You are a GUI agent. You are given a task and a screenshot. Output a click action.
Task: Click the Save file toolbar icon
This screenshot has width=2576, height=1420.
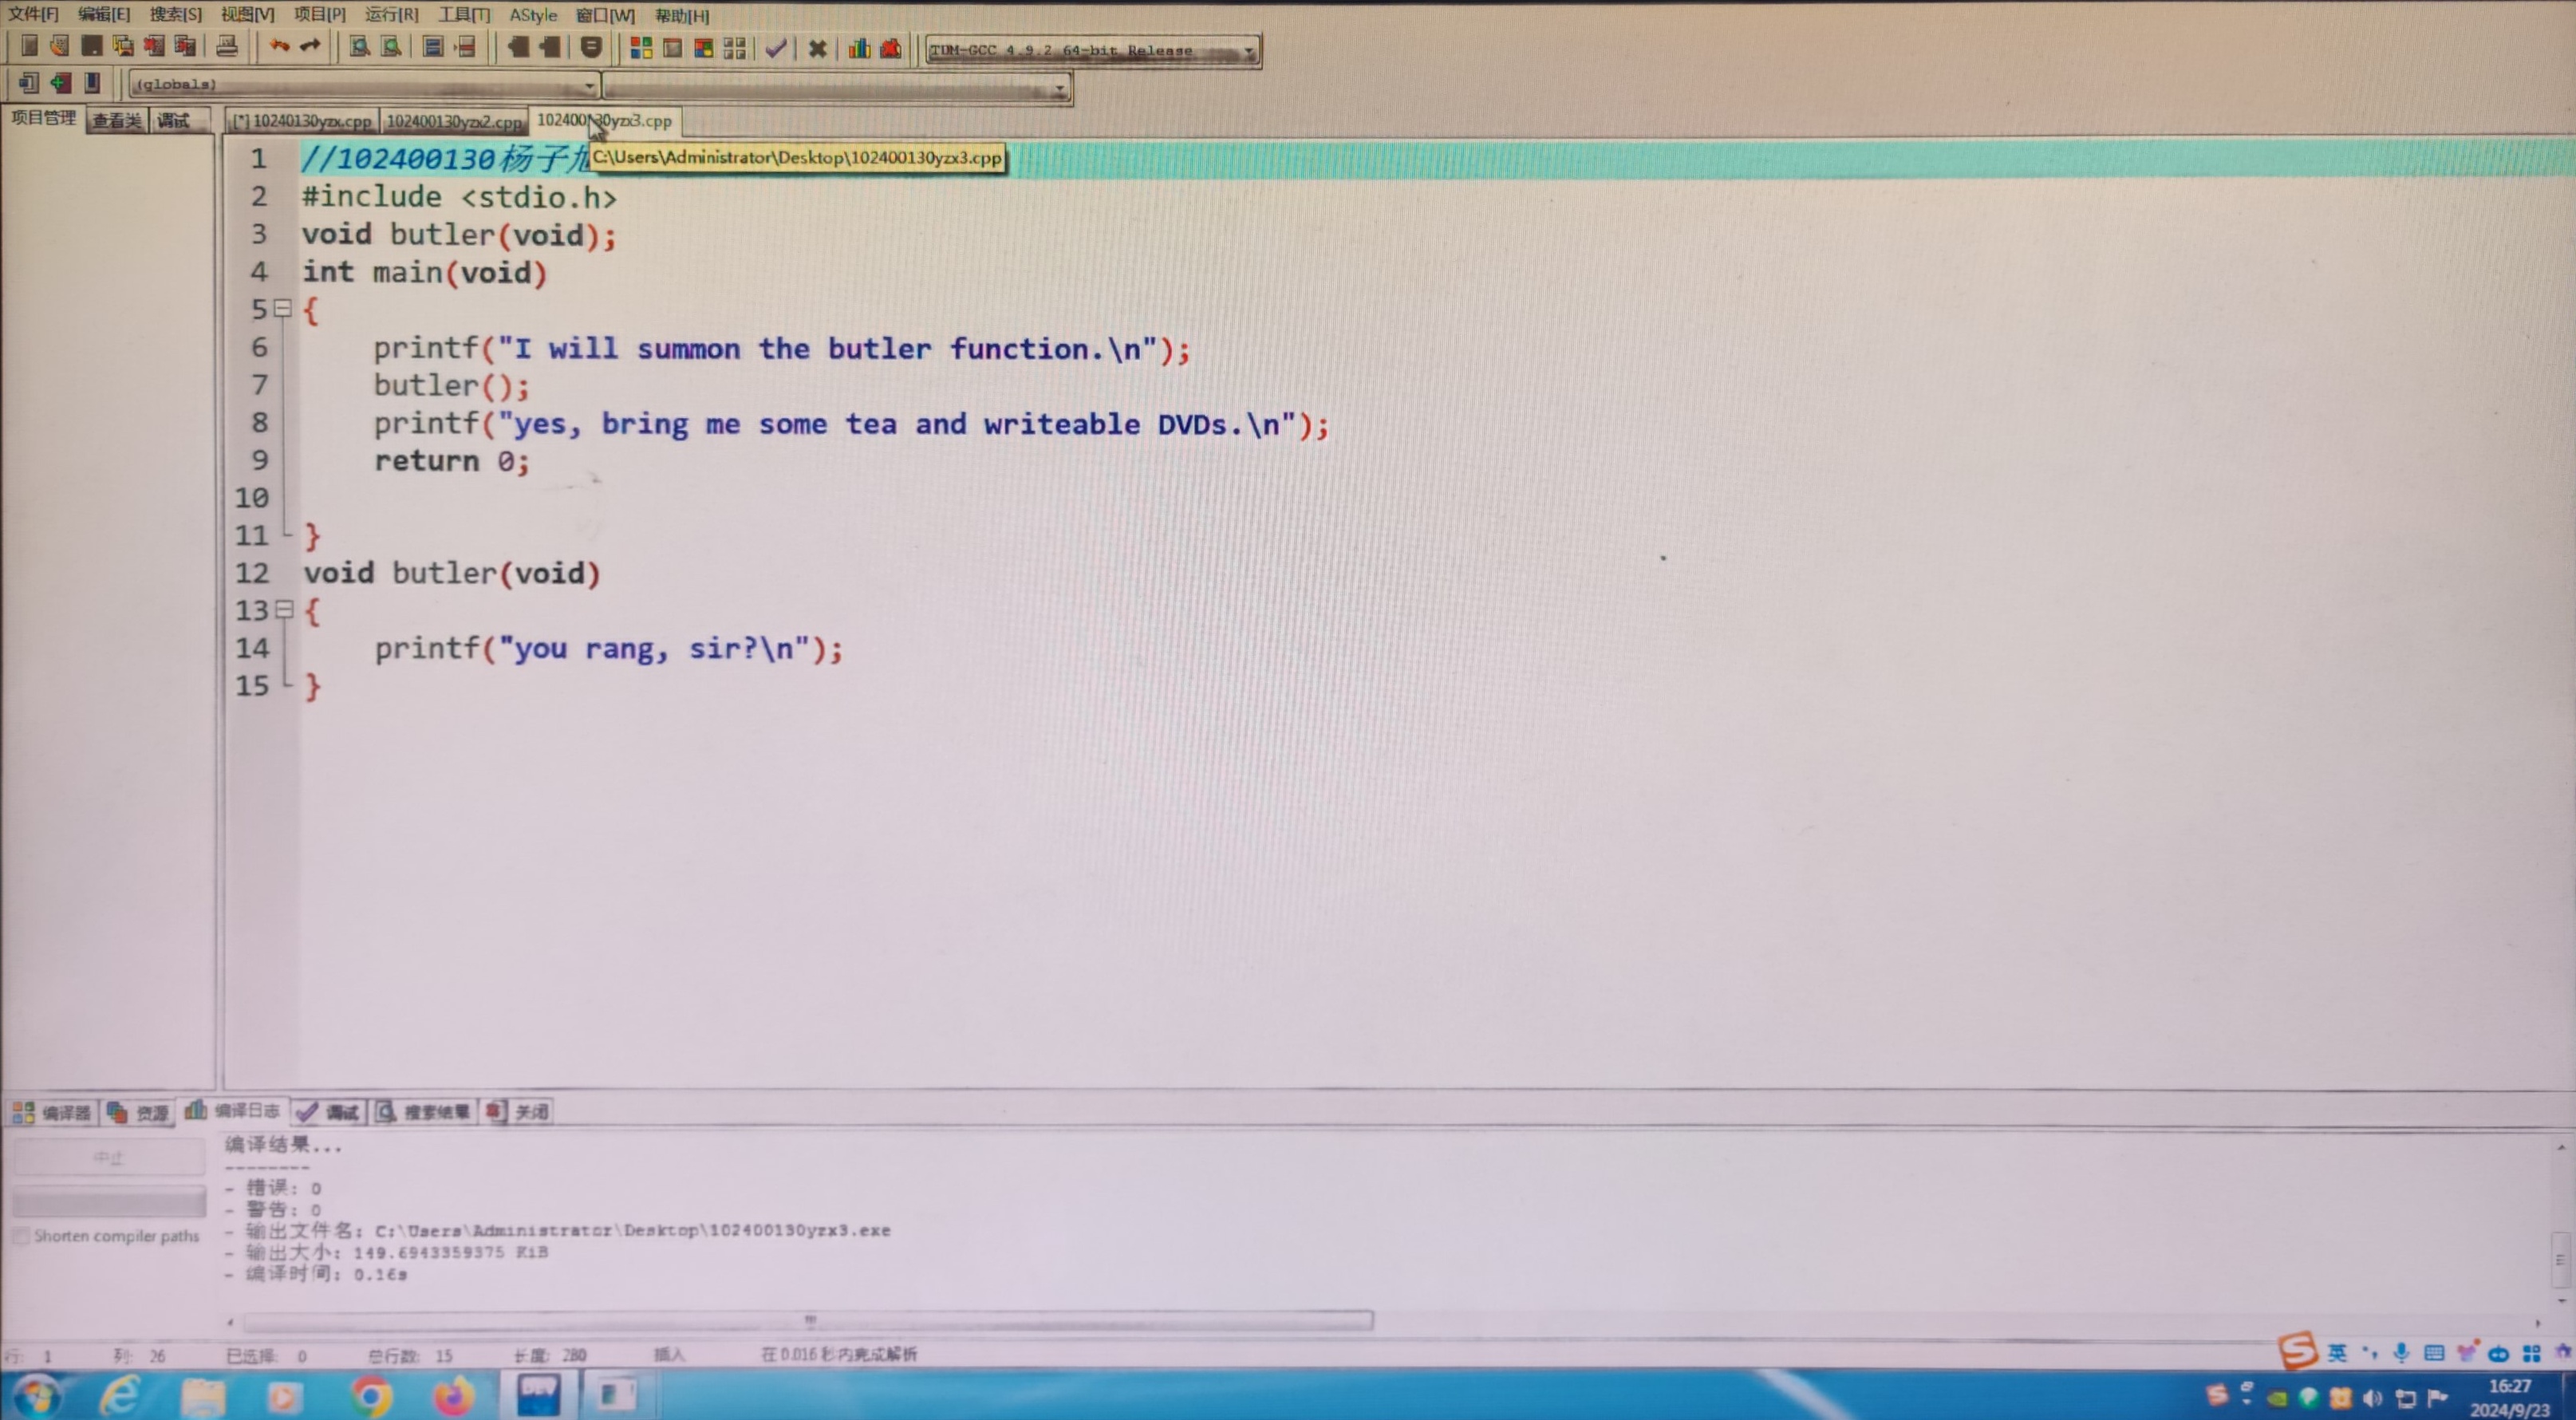(x=91, y=46)
